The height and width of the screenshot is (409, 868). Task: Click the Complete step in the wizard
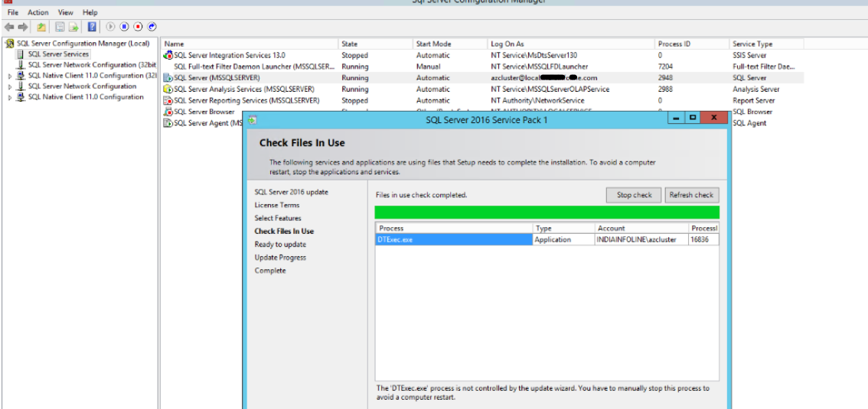coord(270,271)
